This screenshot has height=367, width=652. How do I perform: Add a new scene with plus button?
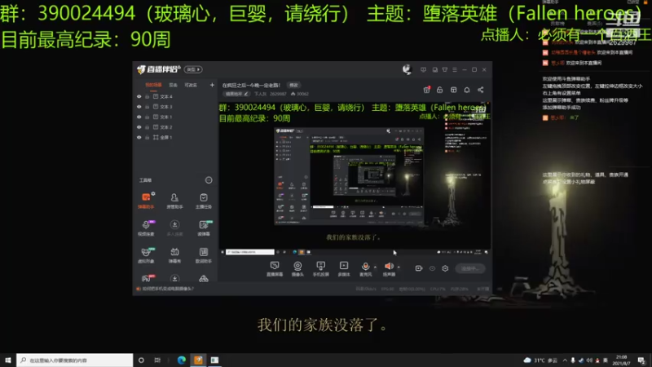(212, 86)
